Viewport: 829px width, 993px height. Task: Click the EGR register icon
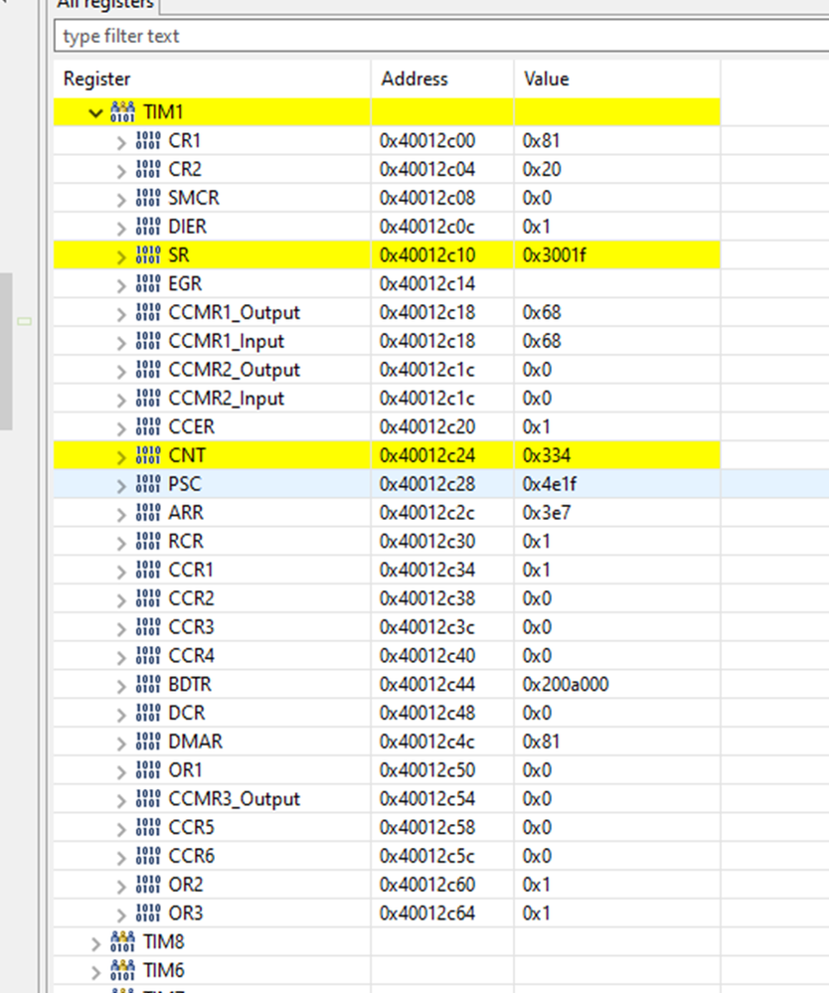(x=147, y=283)
